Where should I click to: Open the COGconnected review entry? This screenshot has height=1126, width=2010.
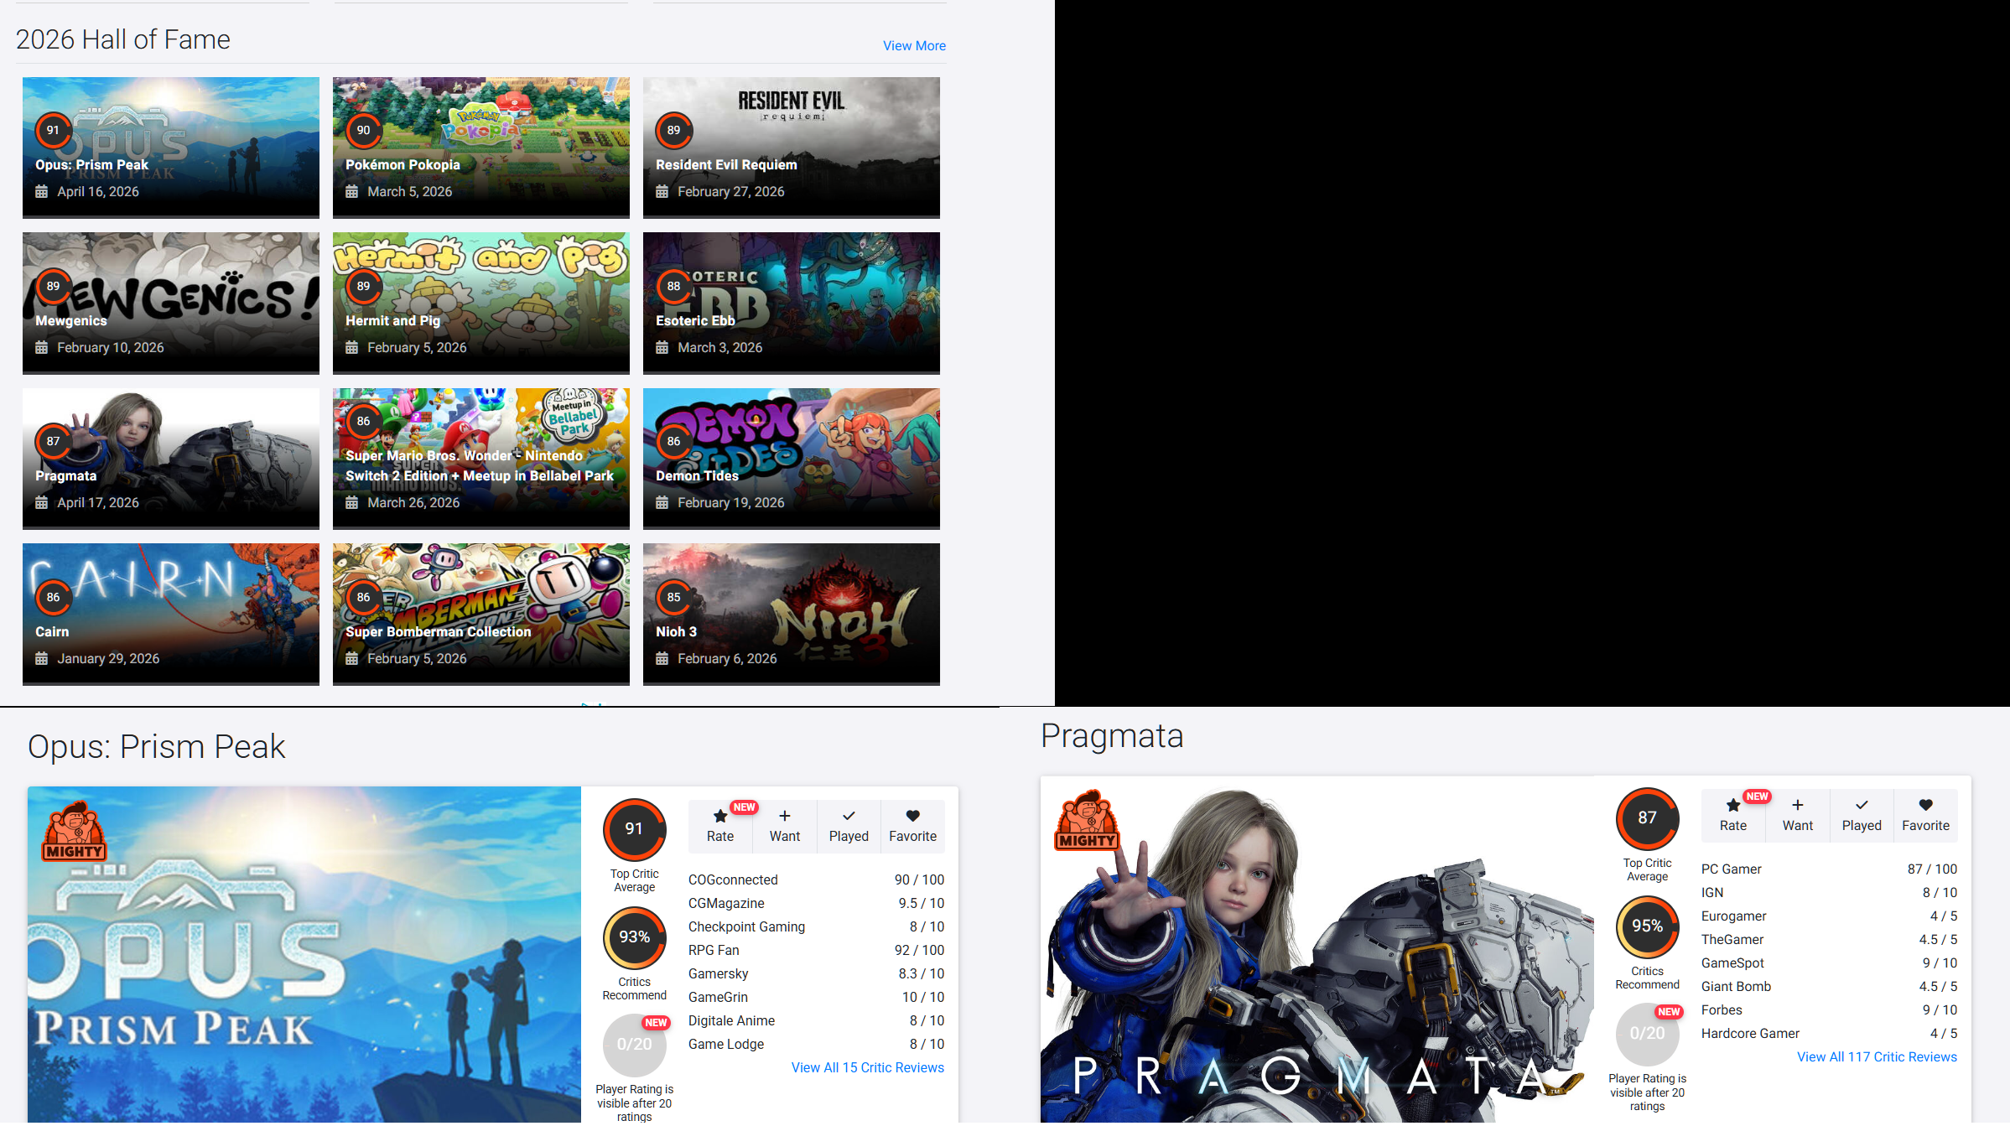click(732, 880)
